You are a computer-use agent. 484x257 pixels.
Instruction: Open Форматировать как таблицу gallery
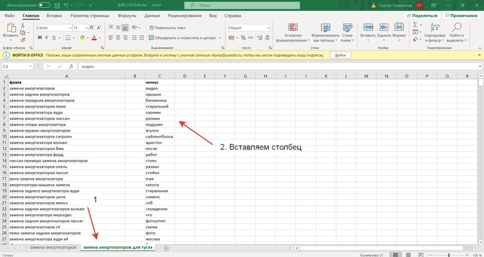point(325,33)
